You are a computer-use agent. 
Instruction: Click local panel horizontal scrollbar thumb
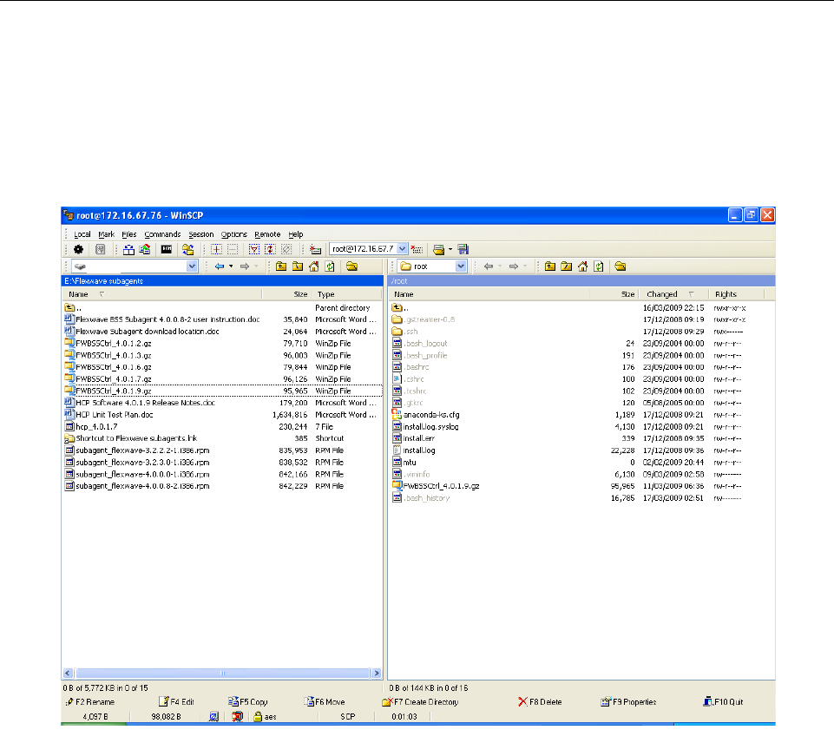click(223, 674)
